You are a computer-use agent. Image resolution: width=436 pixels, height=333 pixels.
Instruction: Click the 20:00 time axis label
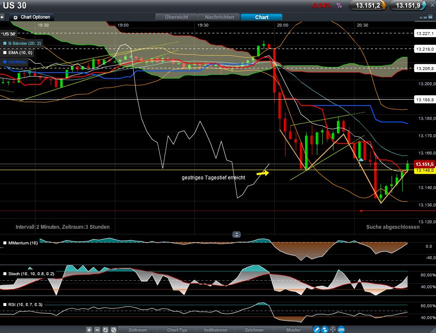pos(283,25)
